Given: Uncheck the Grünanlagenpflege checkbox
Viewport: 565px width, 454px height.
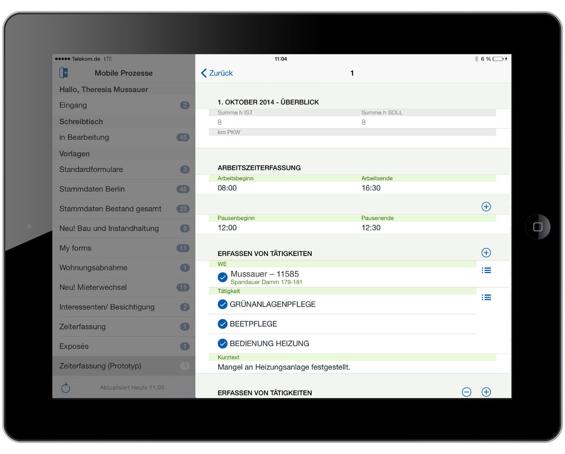Looking at the screenshot, I should [222, 304].
